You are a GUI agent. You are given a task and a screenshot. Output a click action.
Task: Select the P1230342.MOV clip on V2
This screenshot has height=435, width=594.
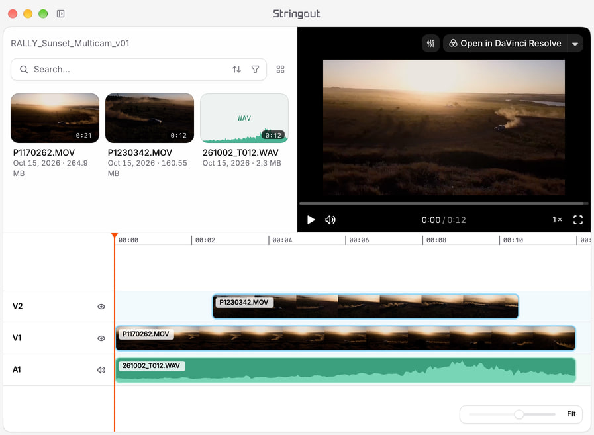click(366, 306)
